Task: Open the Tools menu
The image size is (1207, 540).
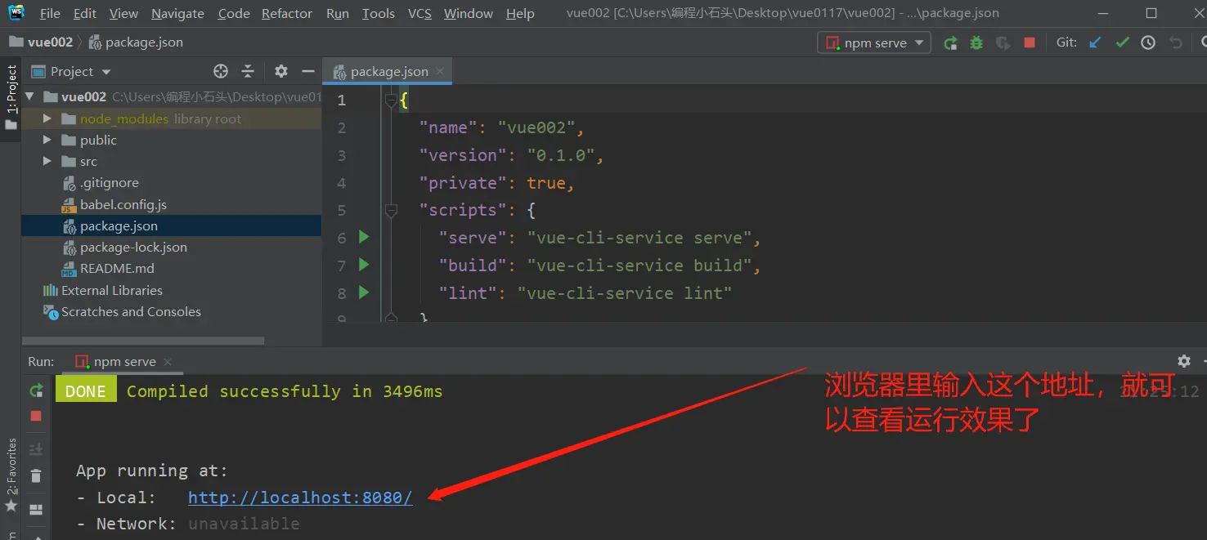Action: 379,13
